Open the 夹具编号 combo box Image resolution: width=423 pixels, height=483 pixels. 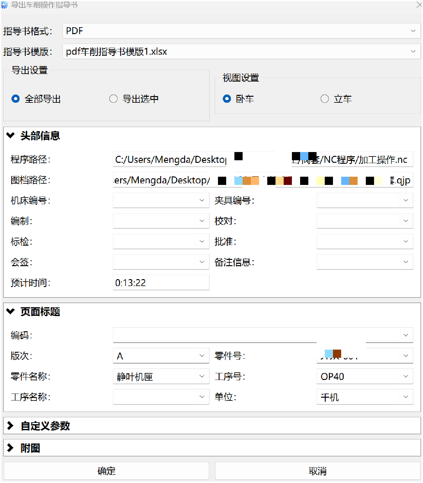point(365,200)
